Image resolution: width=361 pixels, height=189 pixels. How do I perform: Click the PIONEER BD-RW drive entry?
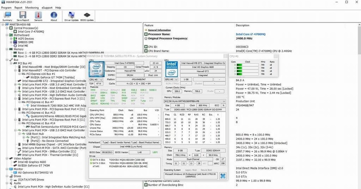[x=128, y=166]
